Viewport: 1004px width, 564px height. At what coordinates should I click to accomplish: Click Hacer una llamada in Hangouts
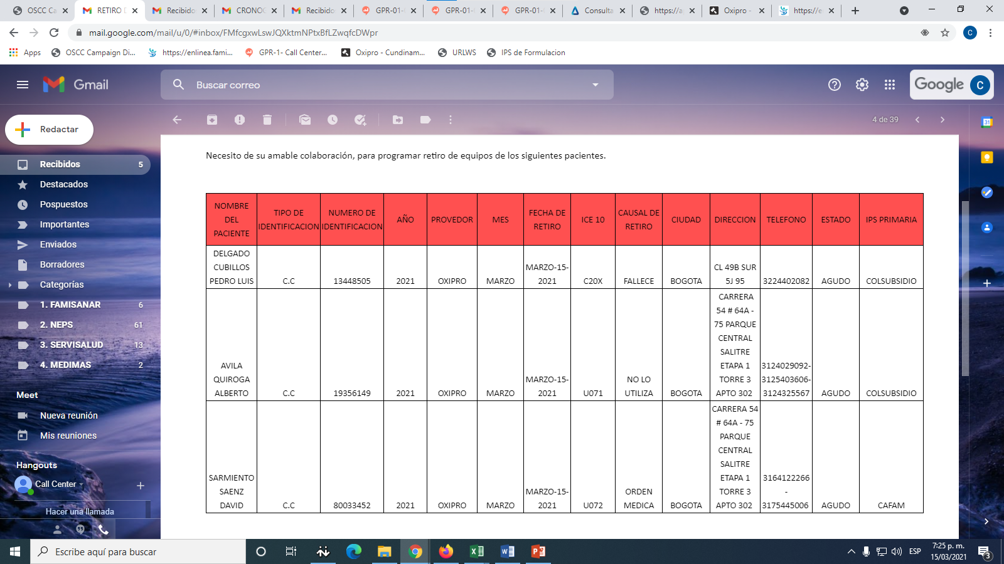[x=80, y=511]
